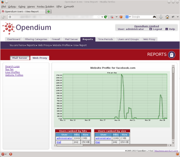Open the Search Logs link
The width and height of the screenshot is (180, 157).
tap(12, 66)
